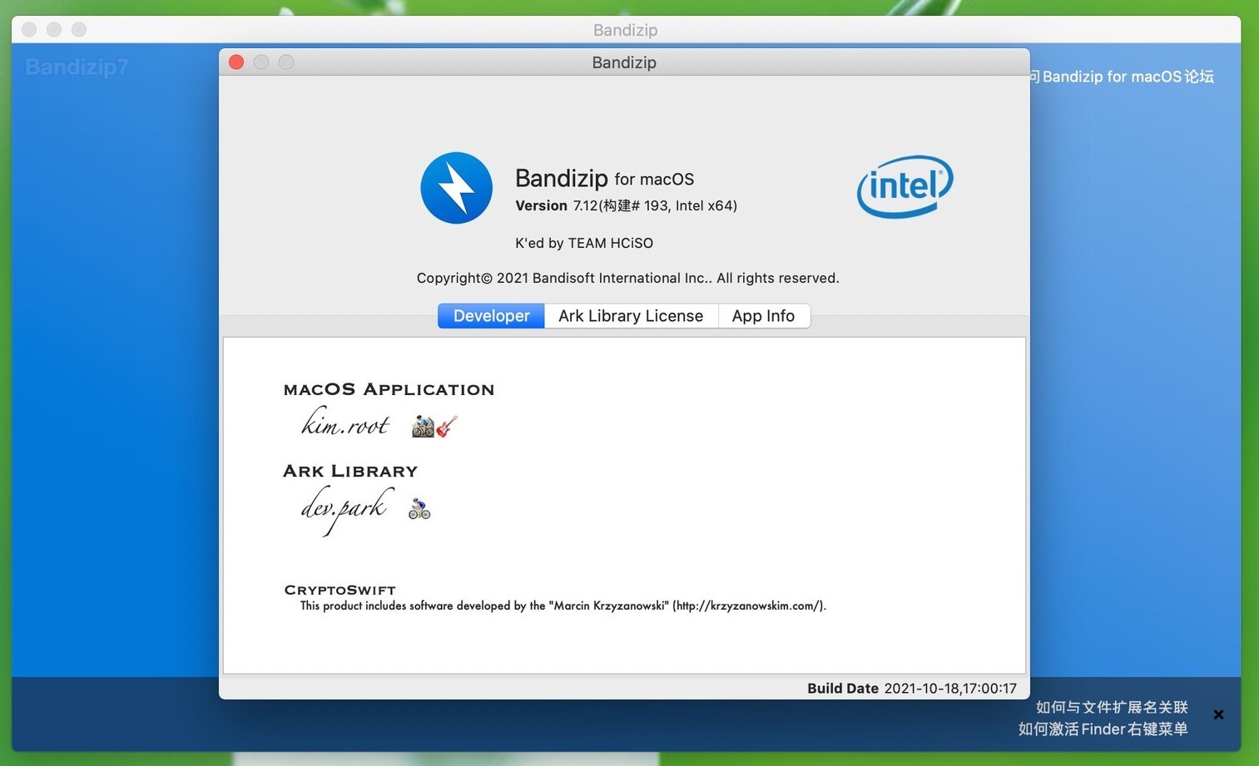The image size is (1259, 766).
Task: Click the Version 7.12 text line
Action: click(x=625, y=205)
